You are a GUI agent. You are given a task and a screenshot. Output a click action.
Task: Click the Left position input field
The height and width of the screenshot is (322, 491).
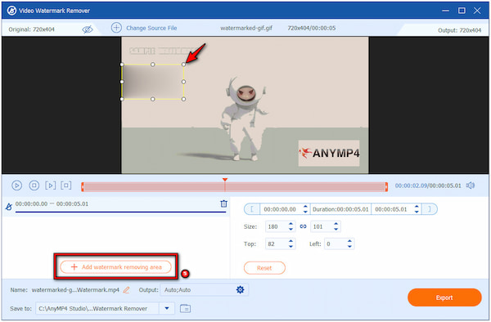coord(335,244)
